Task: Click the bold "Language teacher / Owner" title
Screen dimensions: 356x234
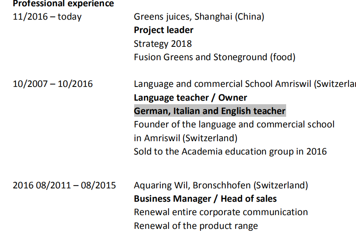Action: pyautogui.click(x=190, y=98)
